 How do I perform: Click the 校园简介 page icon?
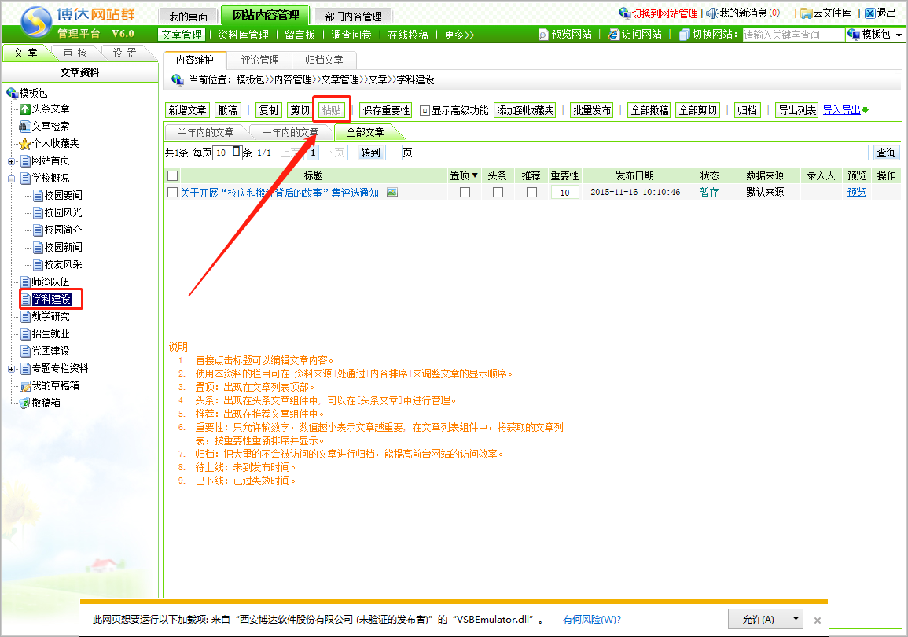click(39, 230)
